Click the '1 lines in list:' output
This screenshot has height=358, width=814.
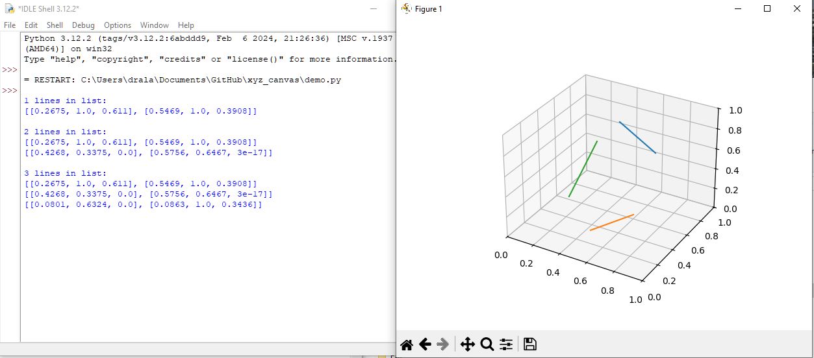(66, 101)
